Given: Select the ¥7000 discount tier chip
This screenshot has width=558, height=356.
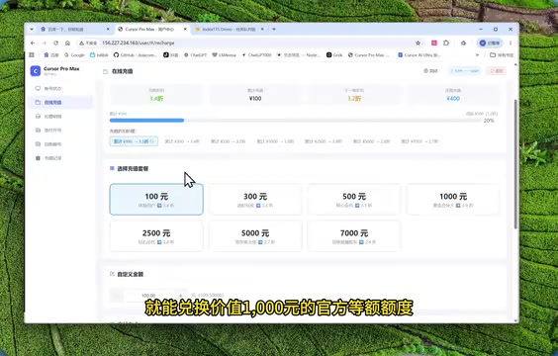Looking at the screenshot, I should coord(419,141).
